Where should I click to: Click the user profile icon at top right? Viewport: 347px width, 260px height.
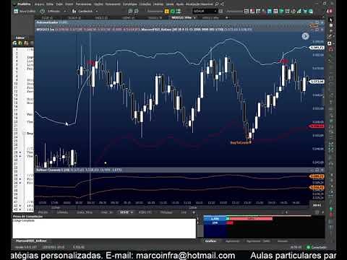(330, 11)
